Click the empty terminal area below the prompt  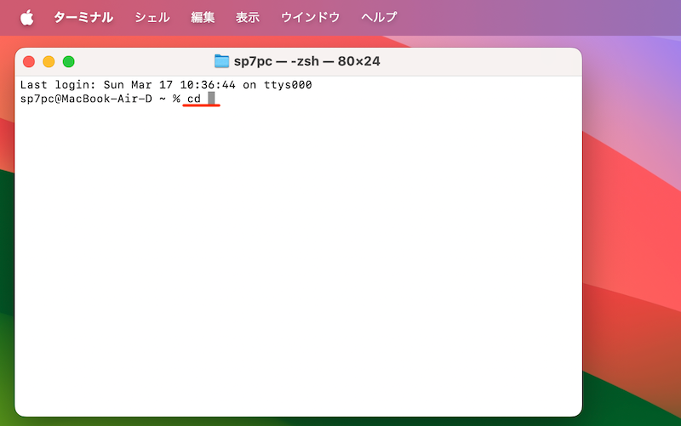298,255
